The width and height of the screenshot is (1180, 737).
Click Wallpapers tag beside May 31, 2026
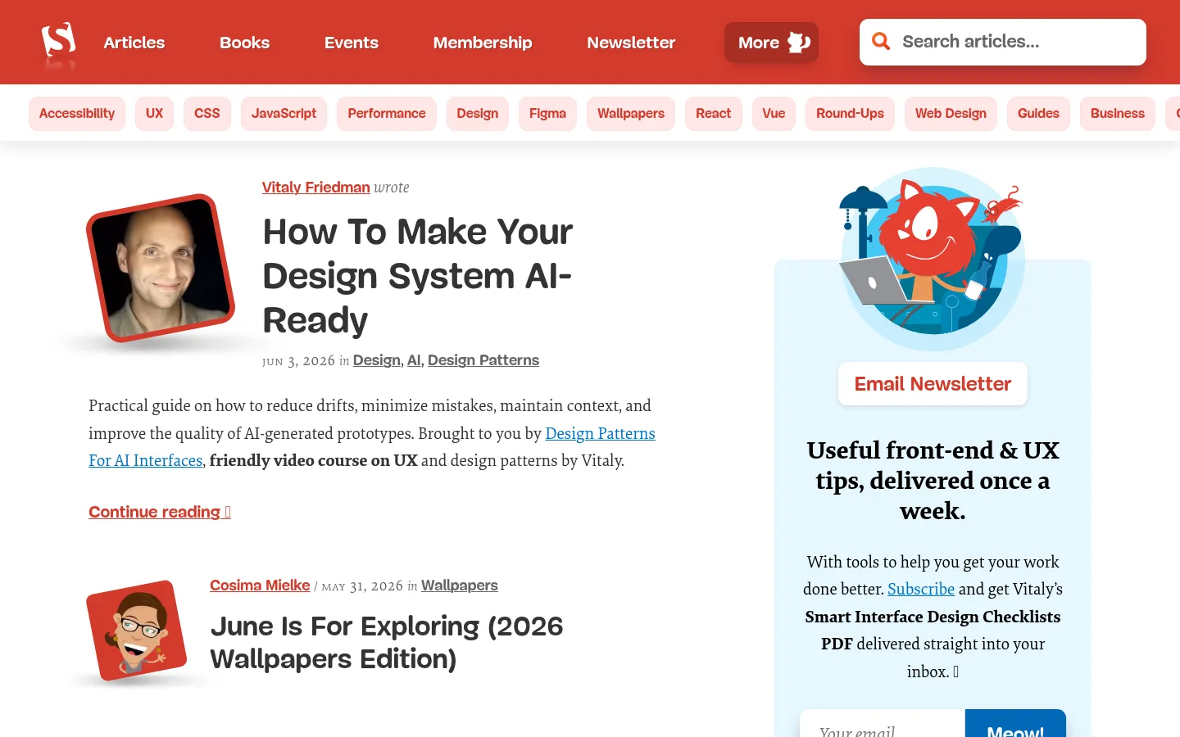click(x=460, y=586)
